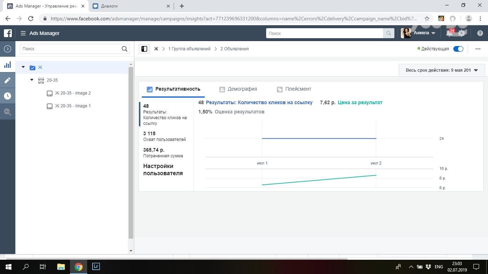
Task: Go back in browser history
Action: click(x=8, y=19)
